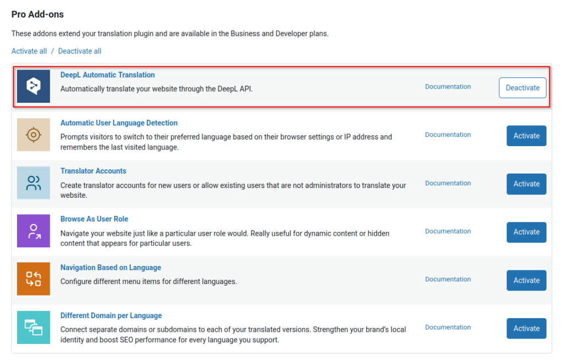Click the Navigation Based on Language icon
This screenshot has height=361, width=563.
pyautogui.click(x=33, y=279)
